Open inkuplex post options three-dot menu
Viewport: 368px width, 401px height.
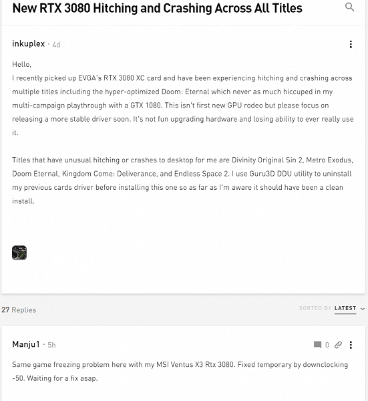click(351, 44)
